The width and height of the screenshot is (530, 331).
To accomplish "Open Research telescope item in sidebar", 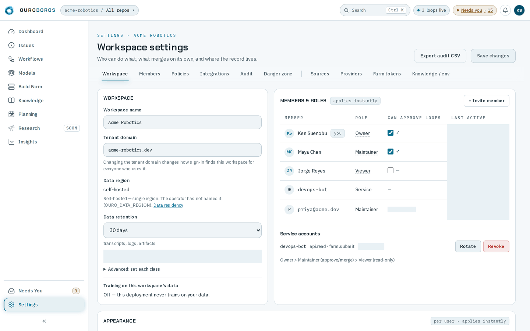I will (44, 128).
